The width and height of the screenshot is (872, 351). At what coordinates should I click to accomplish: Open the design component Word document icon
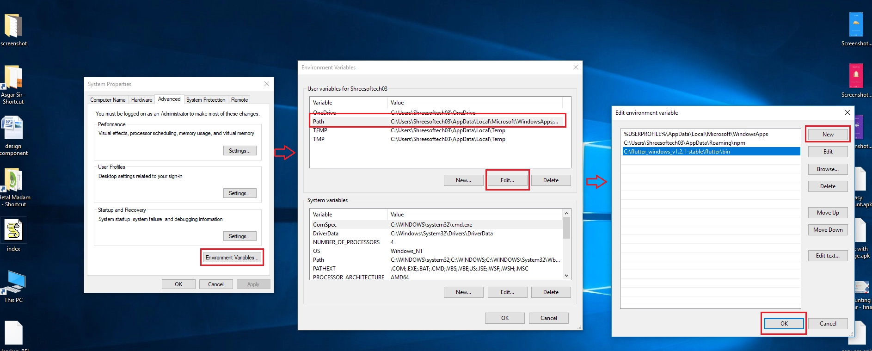point(13,128)
